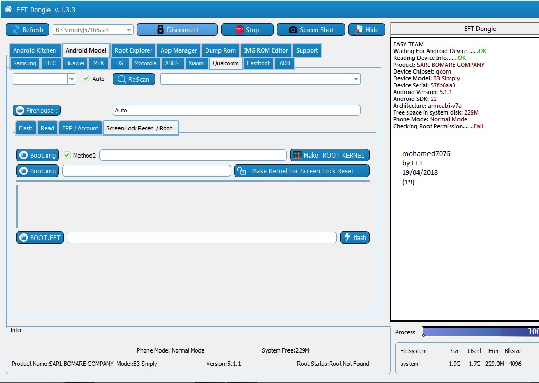Viewport: 539px width, 383px height.
Task: Click the EFT Dongle log panel header
Action: coord(465,29)
